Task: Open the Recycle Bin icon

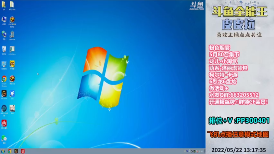Action: click(x=4, y=50)
